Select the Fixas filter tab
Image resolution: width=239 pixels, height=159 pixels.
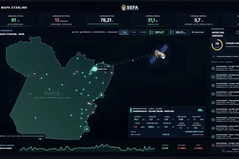[133, 32]
